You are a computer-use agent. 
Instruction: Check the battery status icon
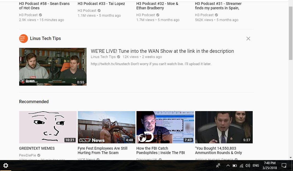tap(235, 166)
